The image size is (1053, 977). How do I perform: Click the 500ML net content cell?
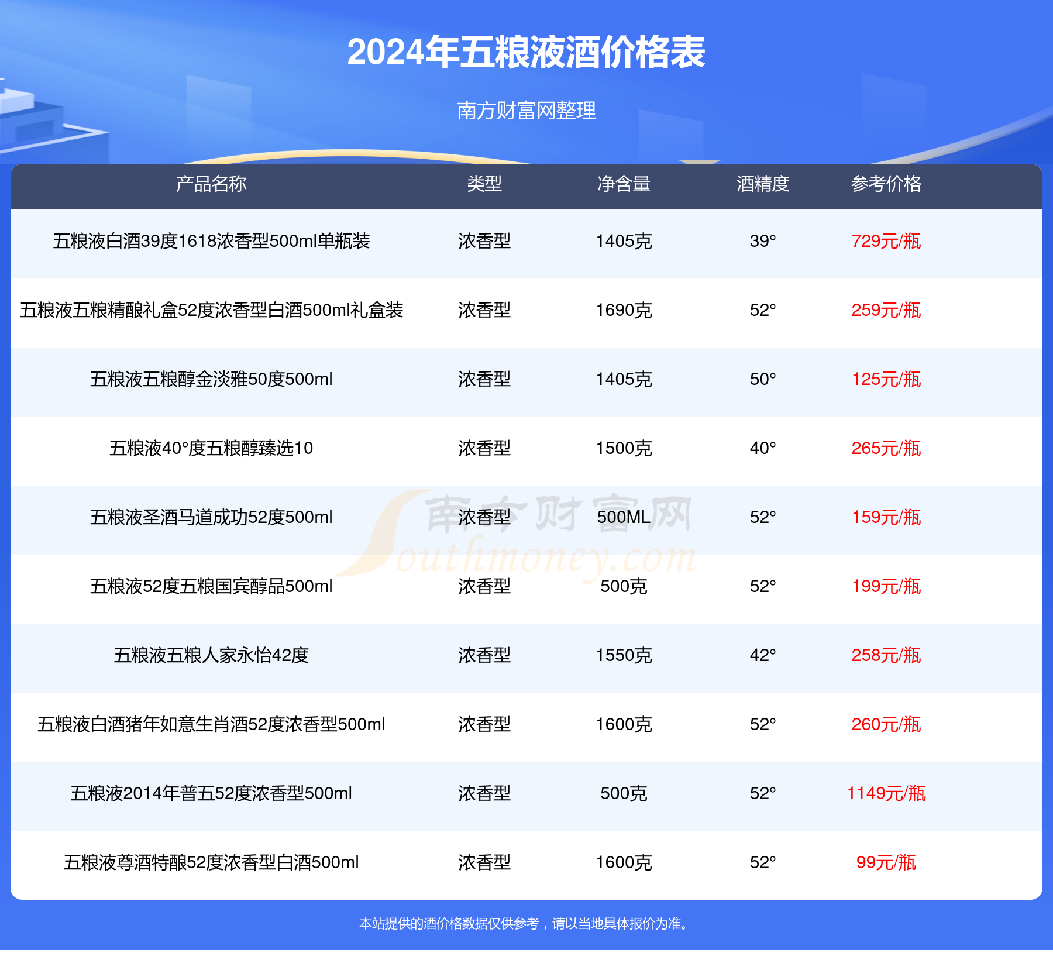[624, 517]
